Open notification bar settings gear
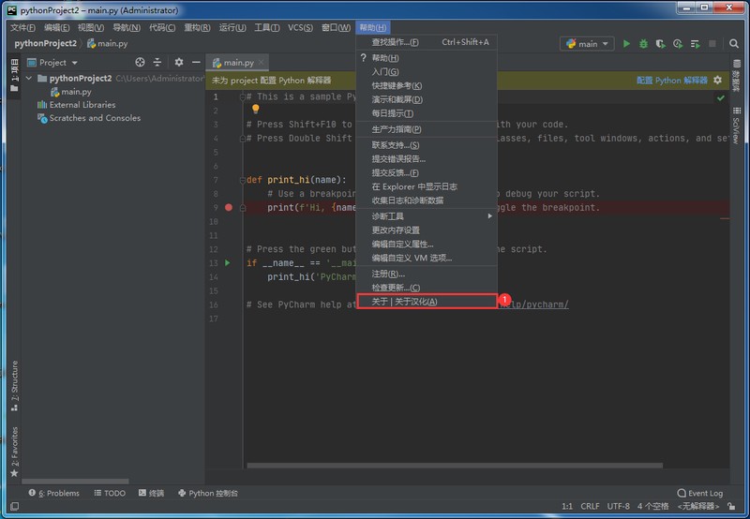 point(718,81)
